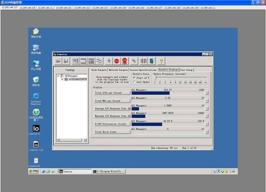The image size is (266, 192).
Task: Open arrow for Total I/Os per Second
Action: (207, 93)
